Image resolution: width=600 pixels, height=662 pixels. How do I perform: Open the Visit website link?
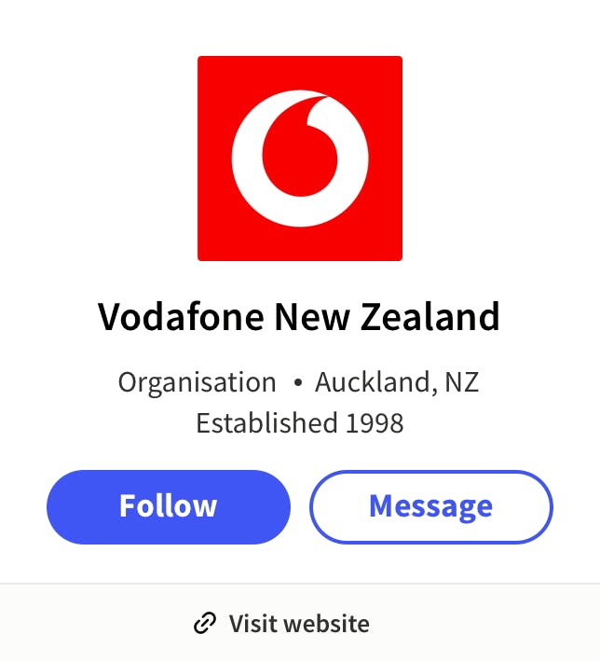coord(281,623)
